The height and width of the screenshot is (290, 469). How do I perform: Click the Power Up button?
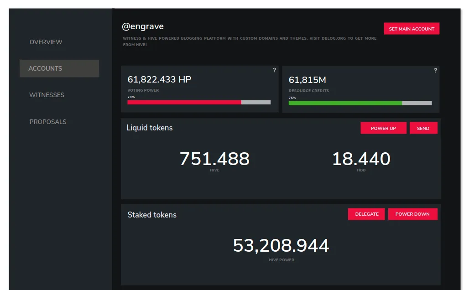click(x=383, y=128)
